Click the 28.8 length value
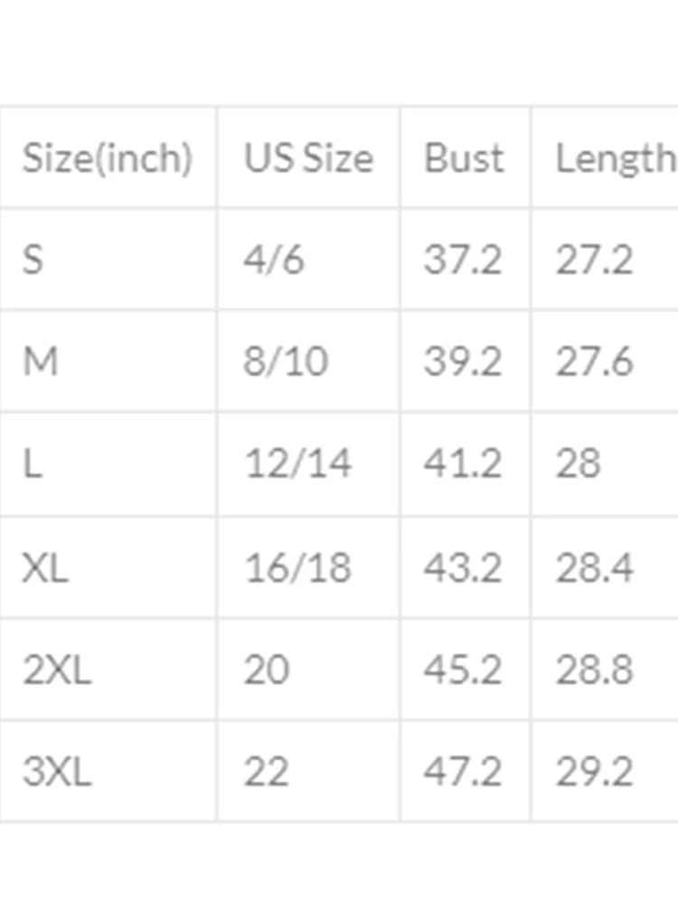Viewport: 678px width, 905px height. [x=594, y=671]
